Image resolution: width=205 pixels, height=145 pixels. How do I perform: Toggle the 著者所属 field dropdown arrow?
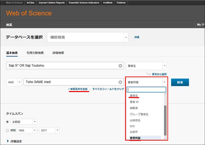(165, 82)
